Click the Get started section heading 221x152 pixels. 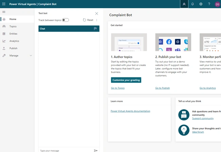[116, 25]
